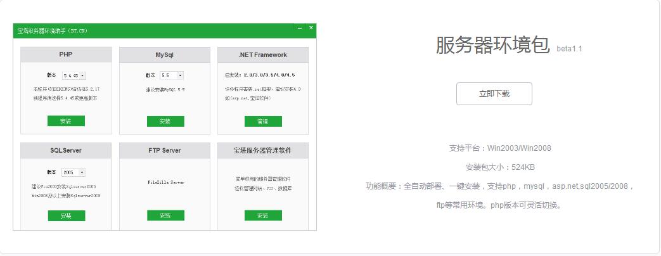Install FileZilla via FTP Server button
The height and width of the screenshot is (256, 661).
point(165,215)
